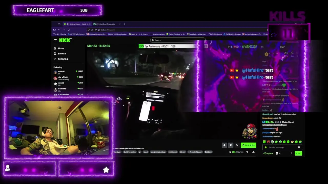Open the Digital Overload bookmark
The height and width of the screenshot is (184, 328).
point(176,34)
